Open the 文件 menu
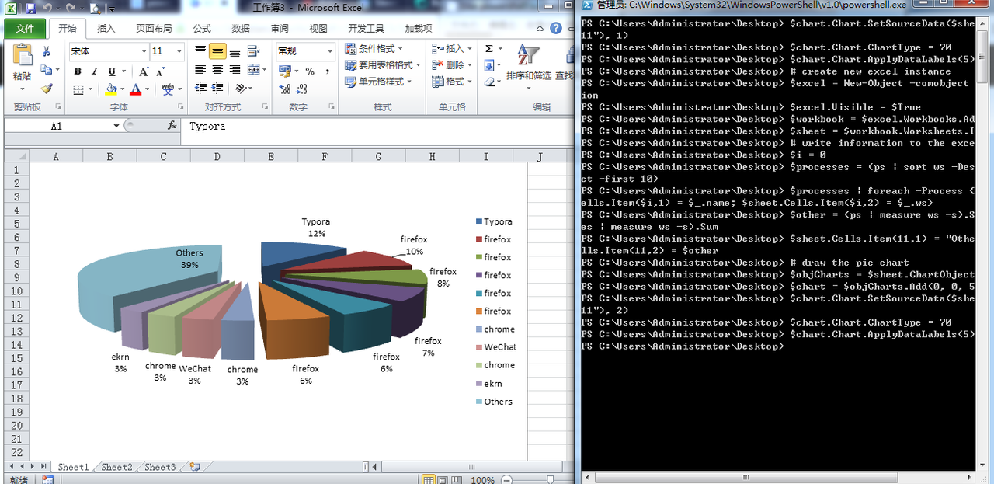The height and width of the screenshot is (484, 994). tap(24, 28)
